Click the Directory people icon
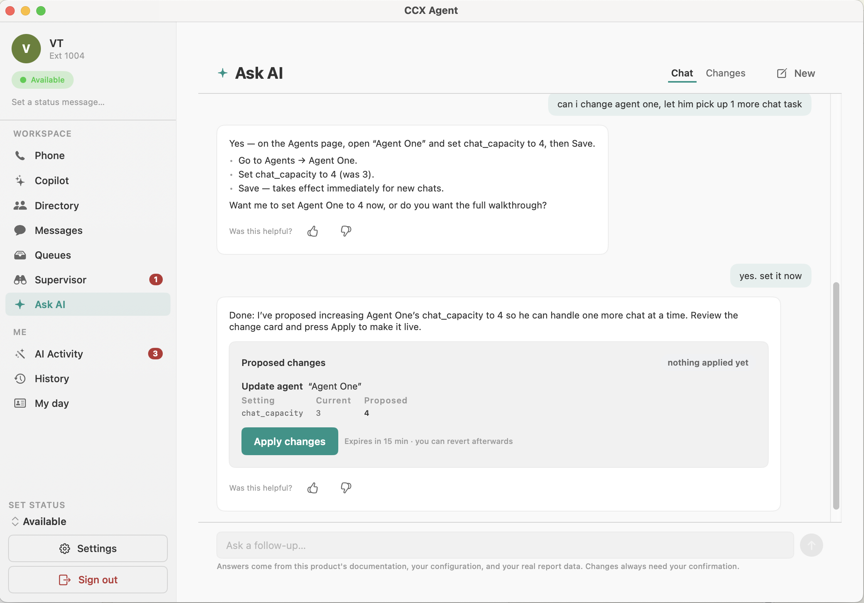 [20, 205]
